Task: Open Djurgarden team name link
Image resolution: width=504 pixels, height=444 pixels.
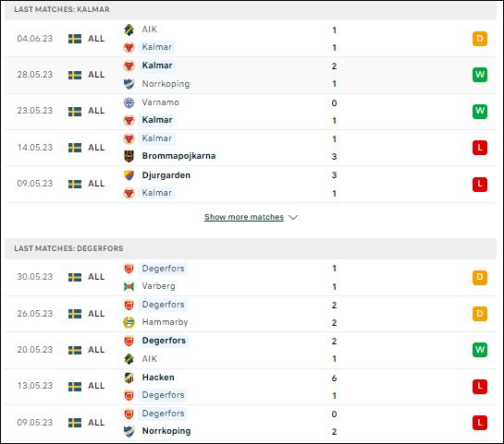Action: point(166,175)
